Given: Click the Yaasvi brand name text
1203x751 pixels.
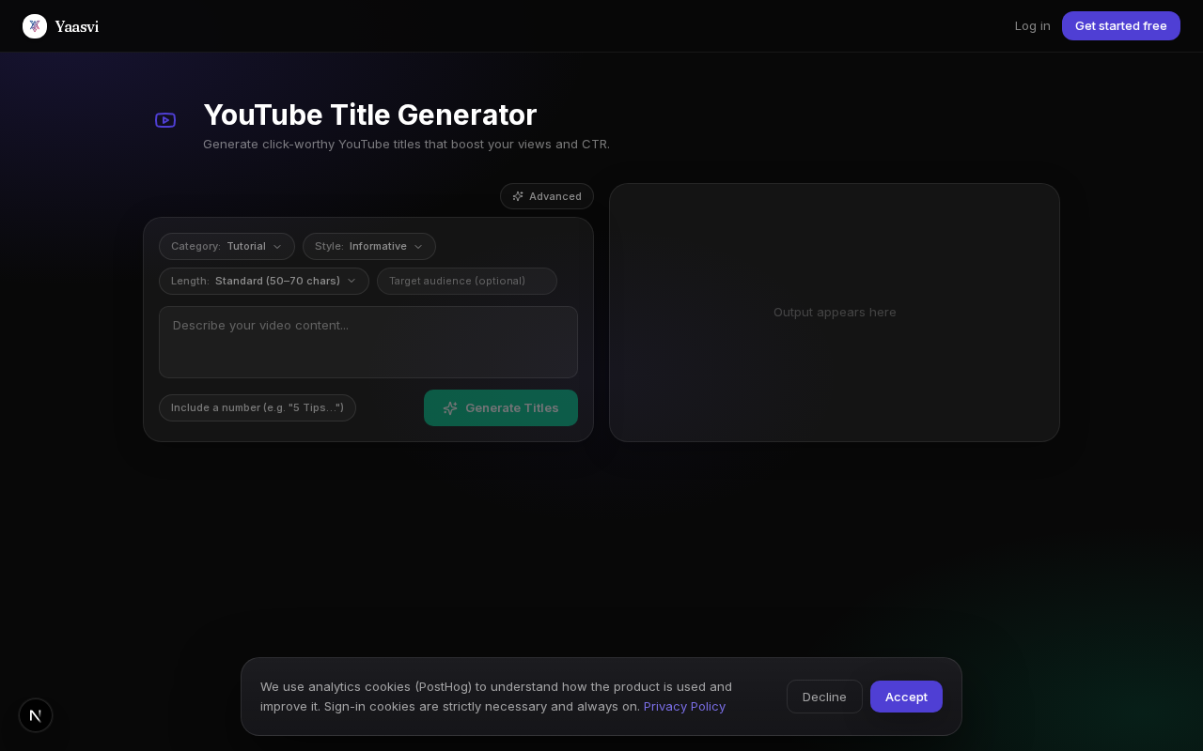Looking at the screenshot, I should pos(76,26).
